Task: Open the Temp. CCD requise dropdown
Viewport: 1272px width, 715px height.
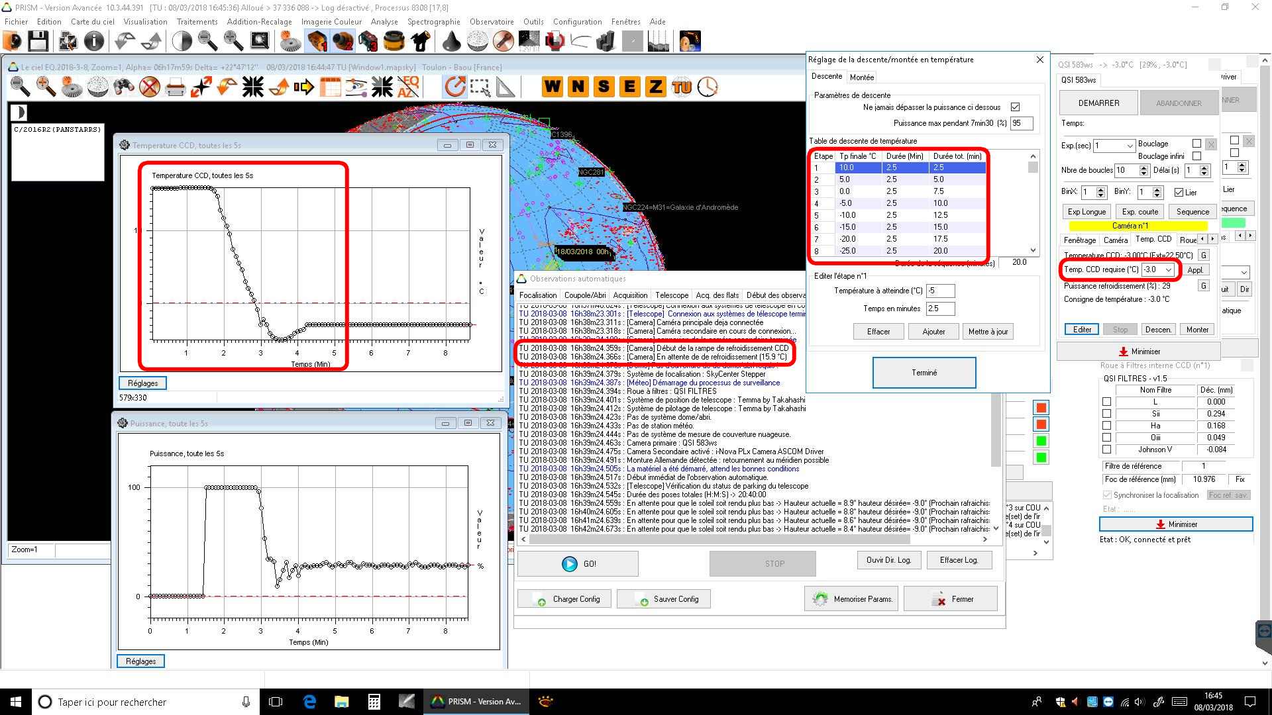Action: tap(1169, 269)
